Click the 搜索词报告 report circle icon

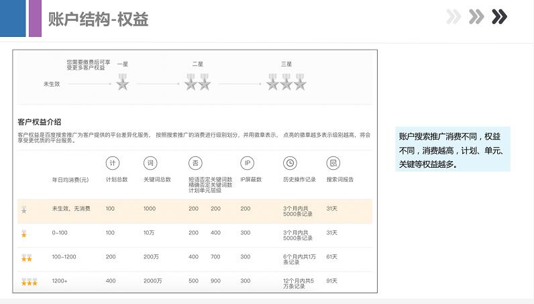[x=333, y=163]
